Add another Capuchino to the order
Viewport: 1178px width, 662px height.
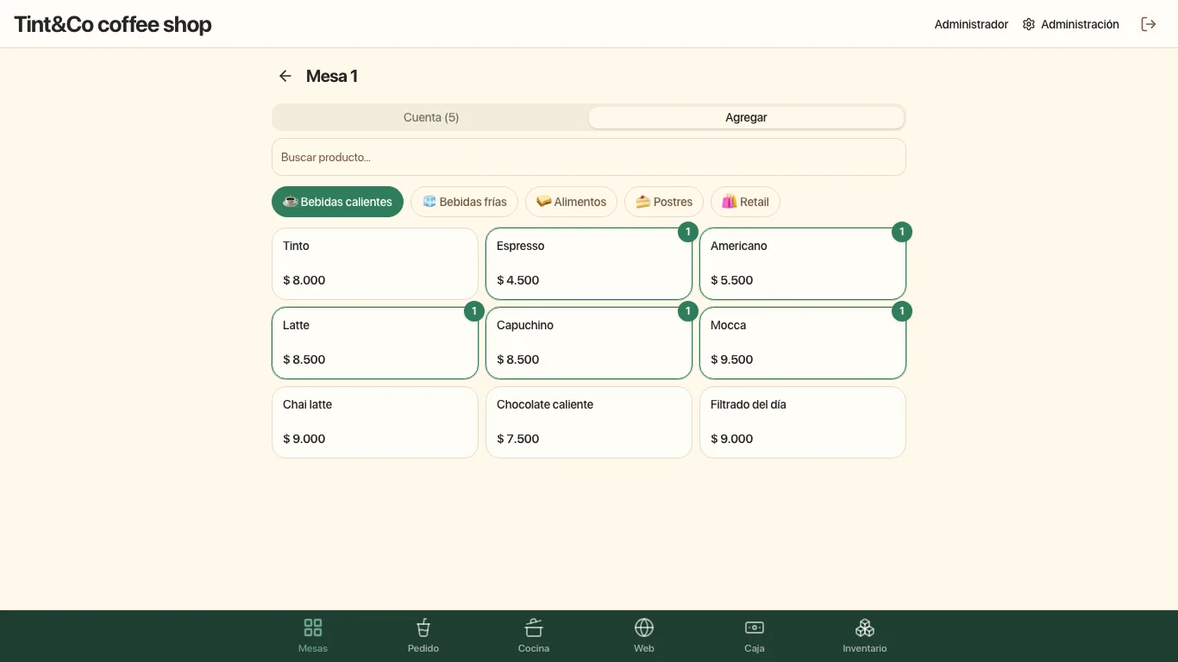(589, 343)
